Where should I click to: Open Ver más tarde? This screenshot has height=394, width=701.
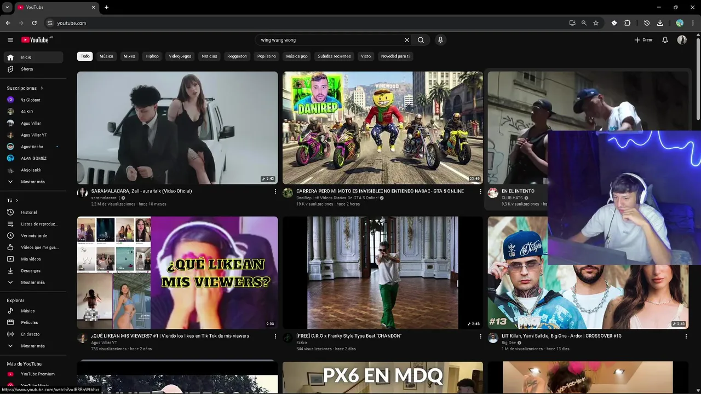coord(33,236)
